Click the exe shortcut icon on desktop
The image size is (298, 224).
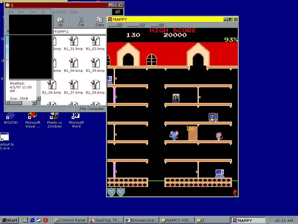point(5,136)
